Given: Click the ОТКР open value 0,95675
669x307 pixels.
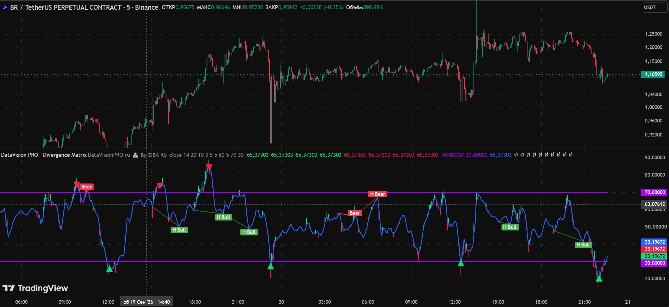Looking at the screenshot, I should coord(185,7).
